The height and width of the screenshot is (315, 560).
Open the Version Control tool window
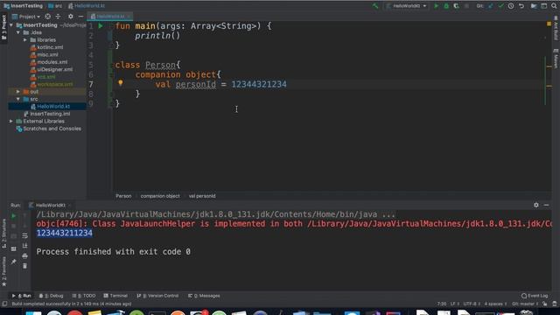coord(157,296)
